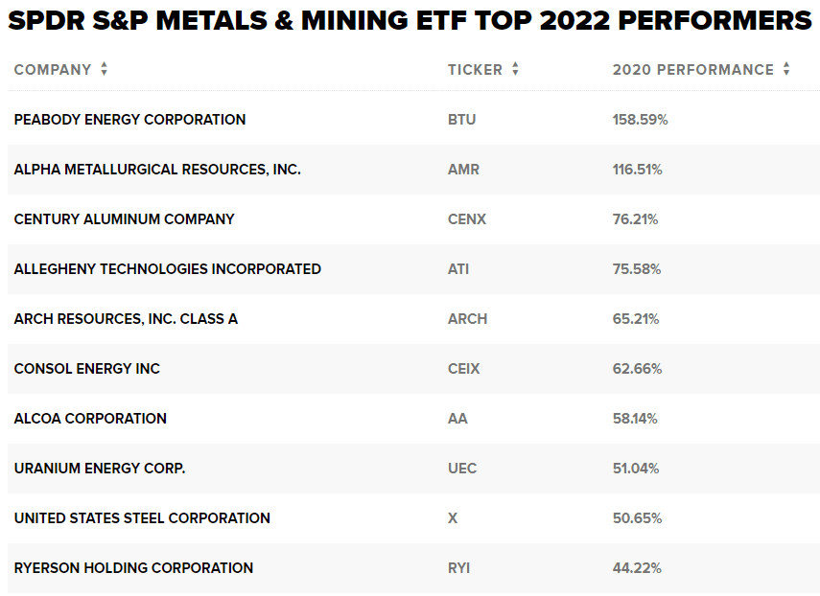Click the BTU ticker symbol

(x=461, y=120)
